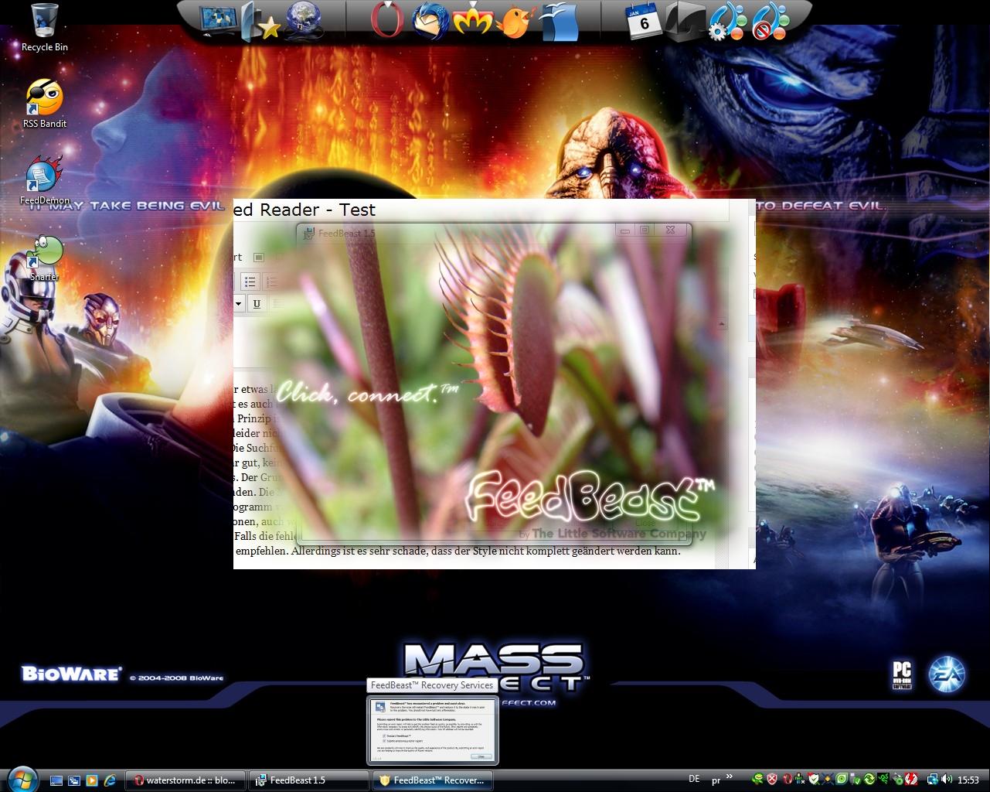Select the Underline formatting icon

(257, 303)
